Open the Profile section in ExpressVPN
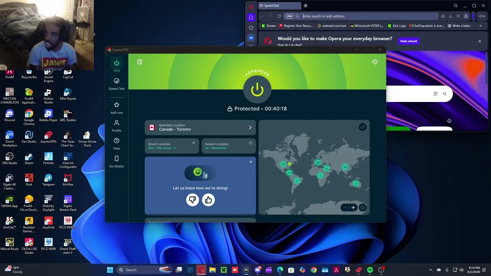 (117, 125)
